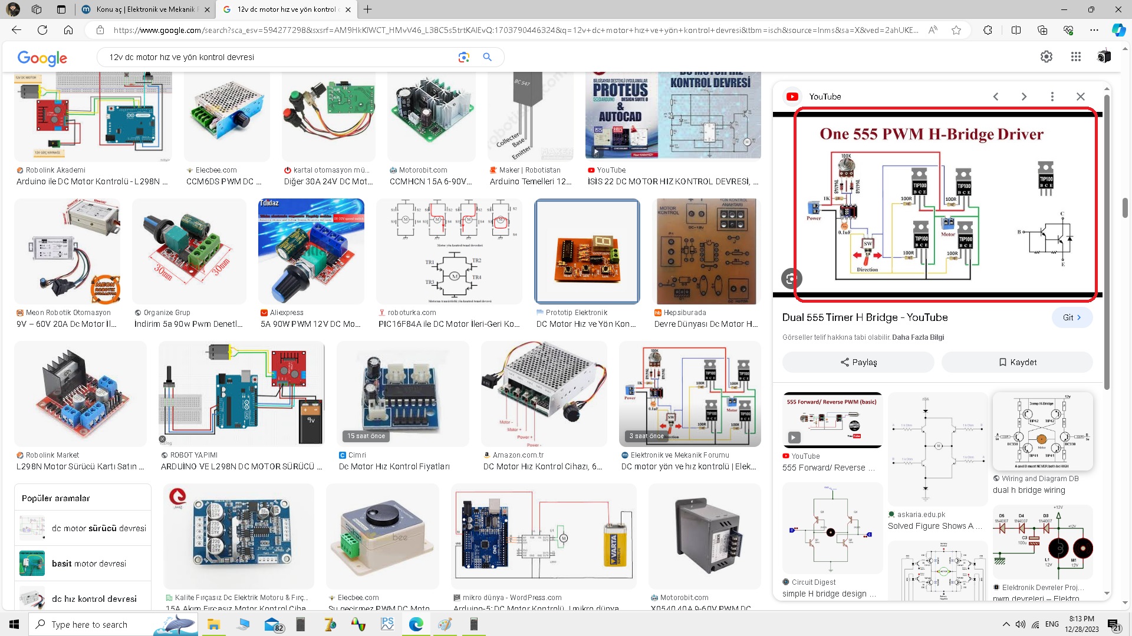Image resolution: width=1132 pixels, height=636 pixels.
Task: Open a new browser tab
Action: tap(367, 9)
